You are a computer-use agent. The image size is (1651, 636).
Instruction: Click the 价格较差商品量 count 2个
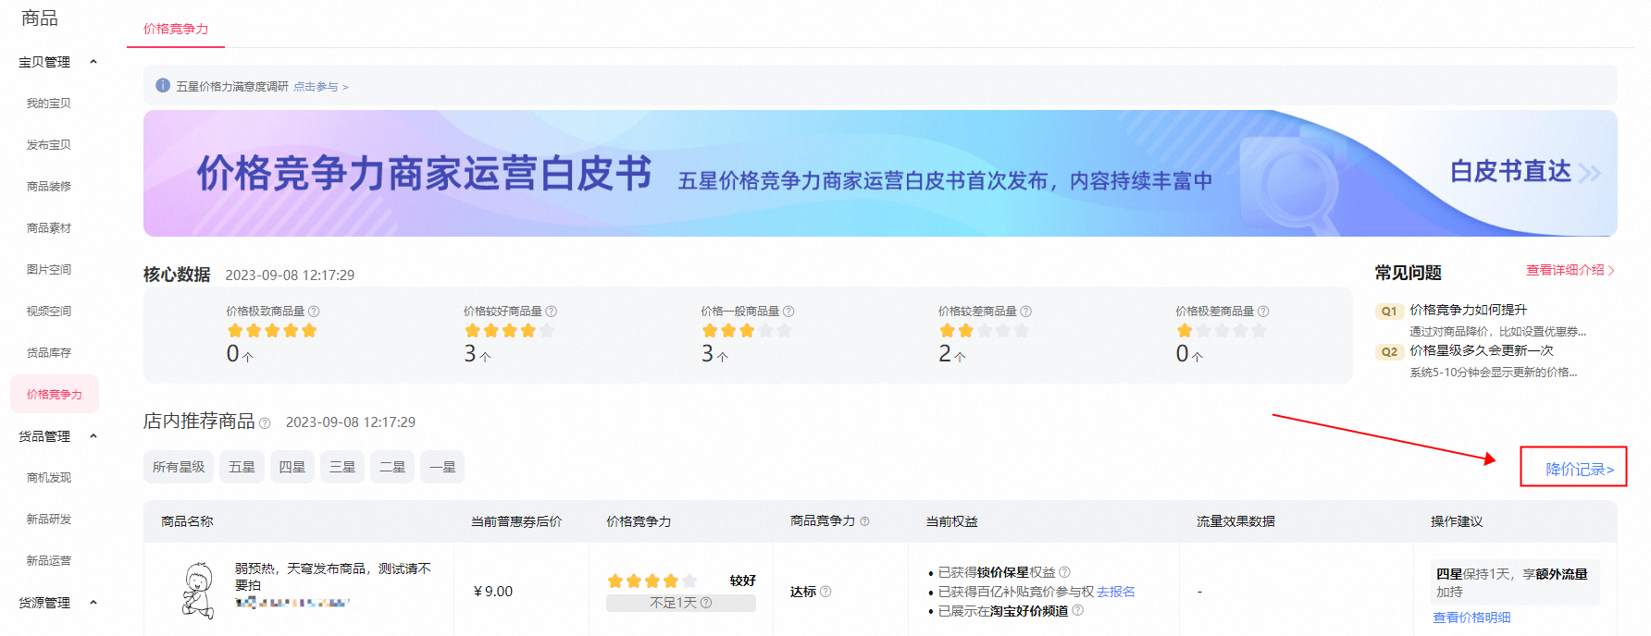click(952, 354)
